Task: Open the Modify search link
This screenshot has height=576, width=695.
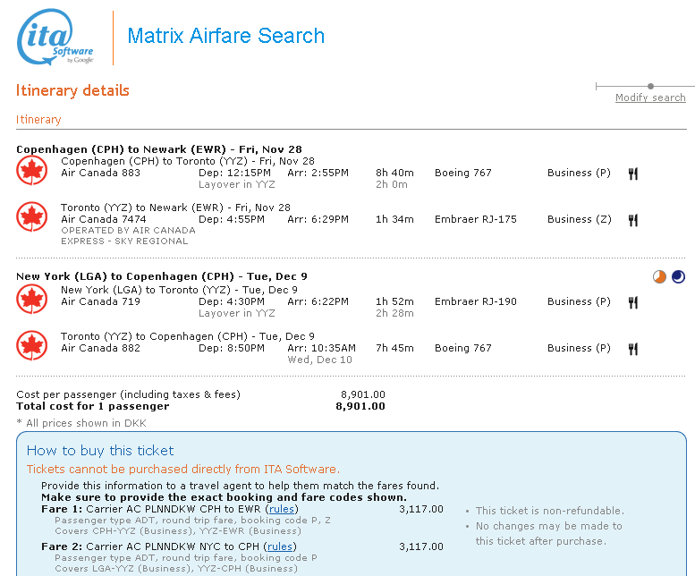Action: point(650,97)
